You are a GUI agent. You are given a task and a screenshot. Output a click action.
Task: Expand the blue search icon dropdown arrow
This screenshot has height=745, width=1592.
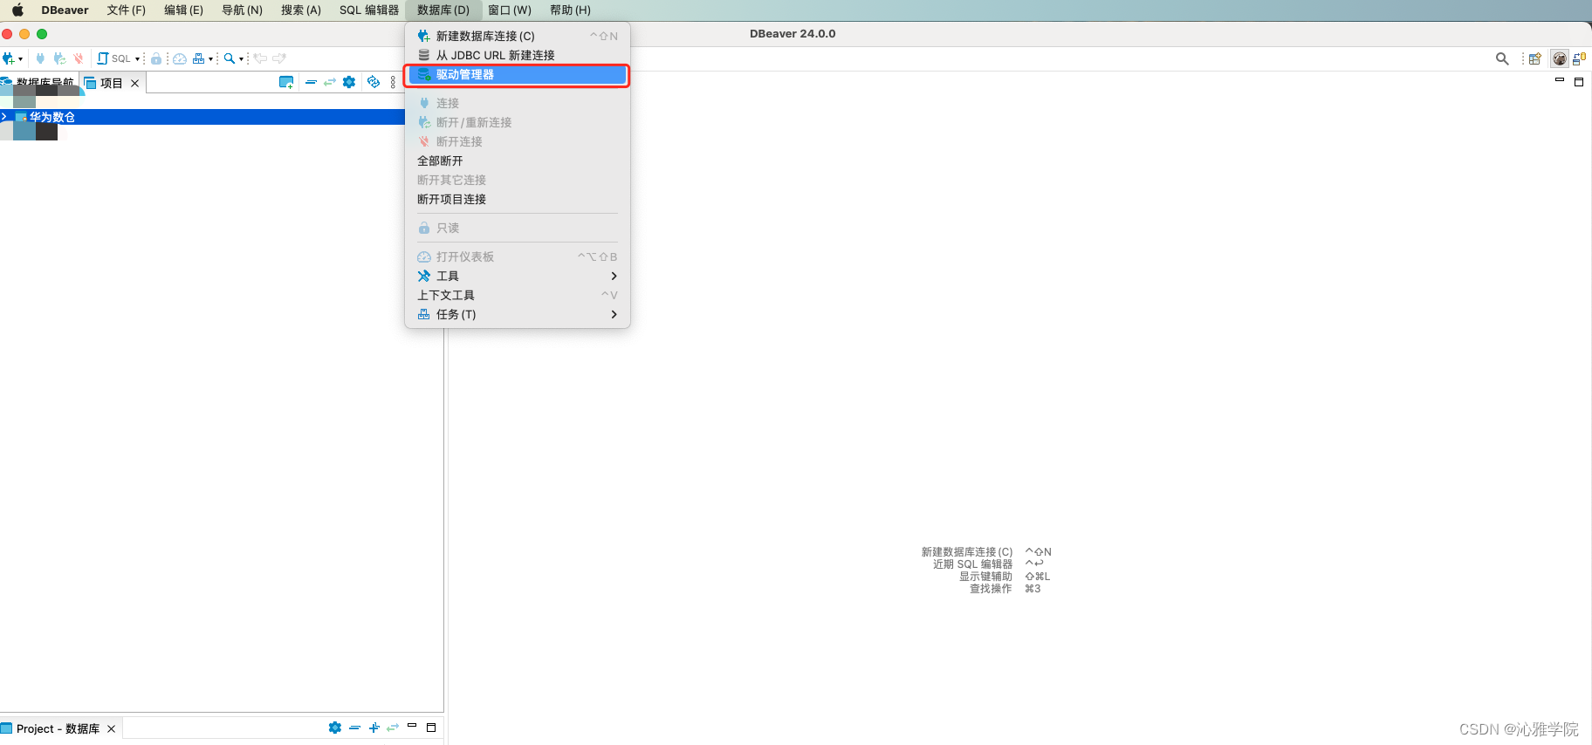[241, 59]
